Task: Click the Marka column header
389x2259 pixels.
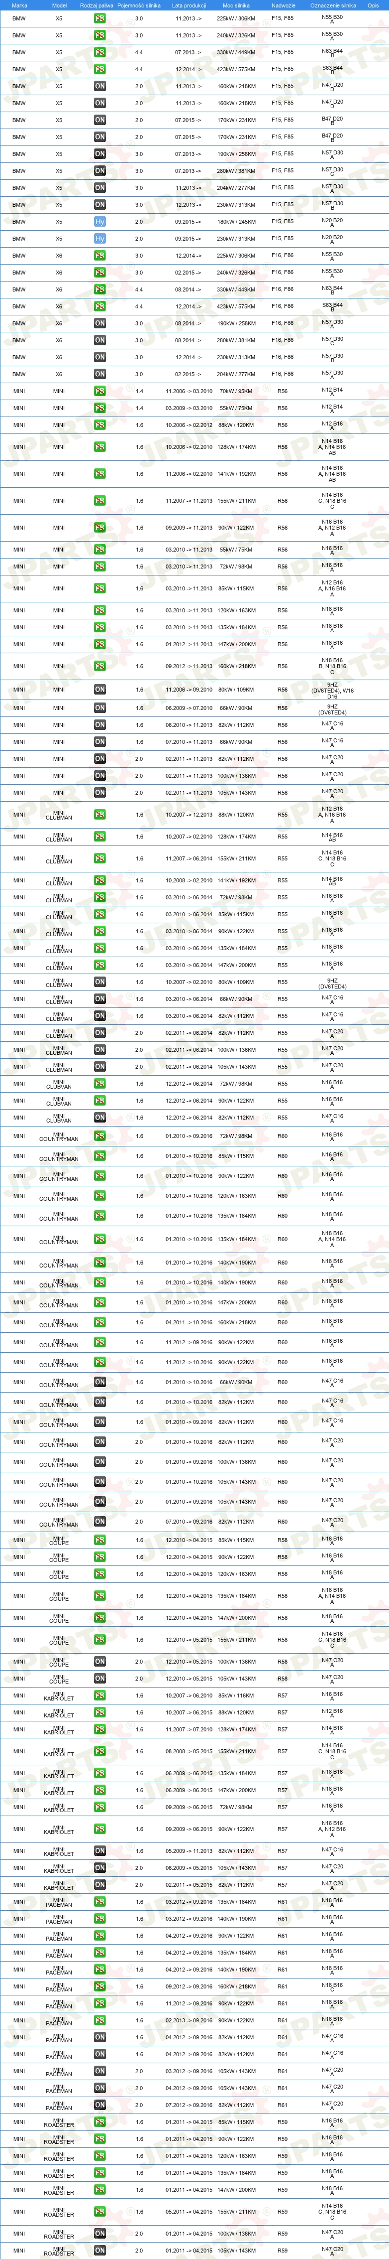Action: (x=19, y=5)
